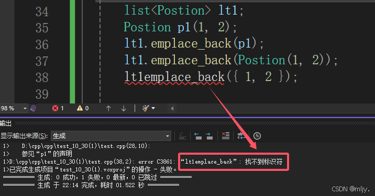Clear all output with red X icon
Image resolution: width=375 pixels, height=196 pixels.
pos(226,136)
